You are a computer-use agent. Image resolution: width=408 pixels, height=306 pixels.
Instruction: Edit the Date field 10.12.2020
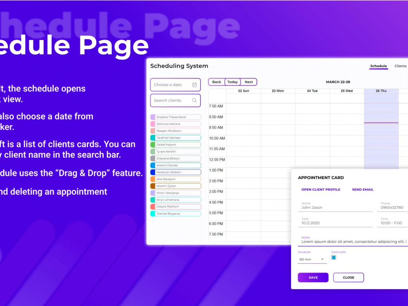coord(335,222)
